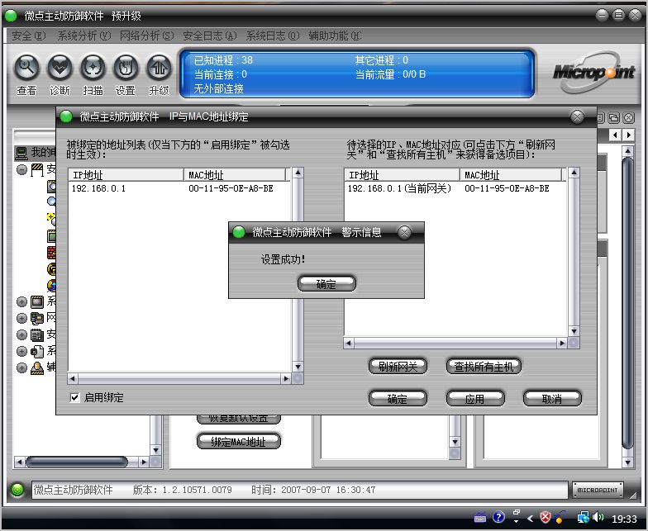Click the 查找所有主机 button
The width and height of the screenshot is (648, 531).
(x=484, y=367)
